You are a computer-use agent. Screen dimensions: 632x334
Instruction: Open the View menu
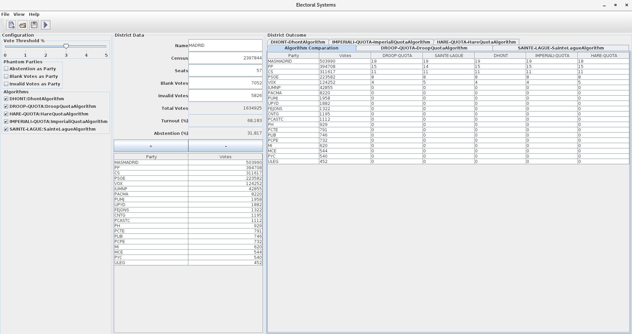pyautogui.click(x=19, y=14)
